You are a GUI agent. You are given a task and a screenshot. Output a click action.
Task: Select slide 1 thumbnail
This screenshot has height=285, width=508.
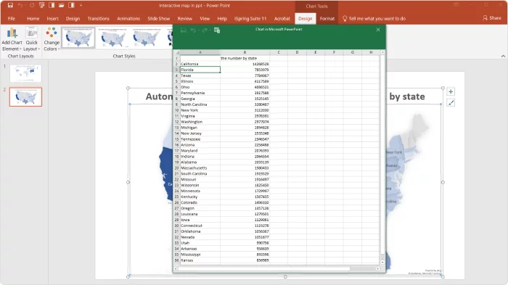[x=25, y=73]
